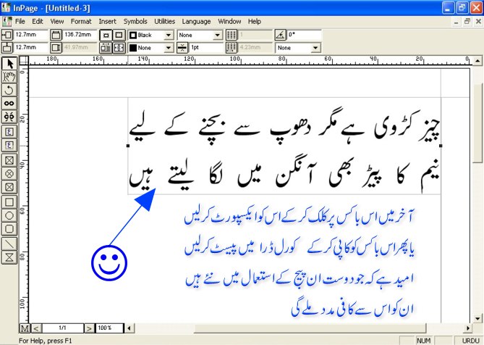Select the link text boxes tool

[10, 104]
